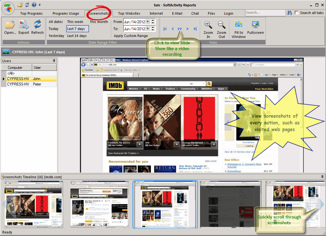Click the large IMDb screenshot preview
The image size is (326, 236).
click(x=192, y=115)
